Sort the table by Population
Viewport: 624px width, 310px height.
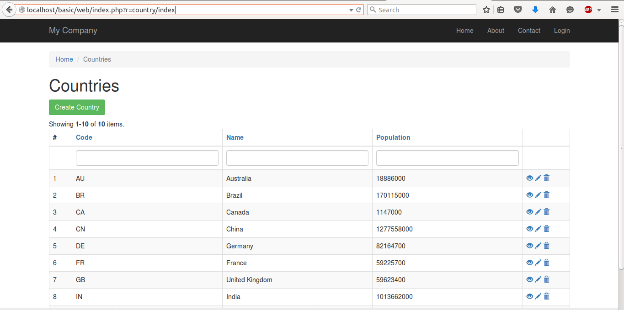point(393,137)
